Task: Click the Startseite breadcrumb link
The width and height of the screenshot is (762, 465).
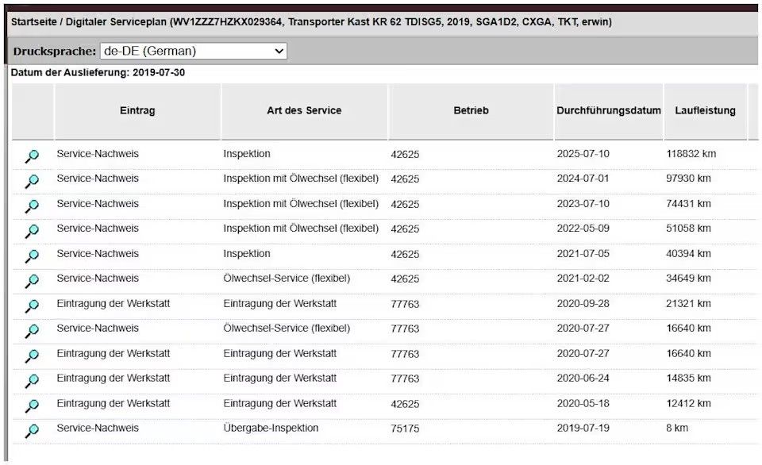Action: tap(32, 22)
